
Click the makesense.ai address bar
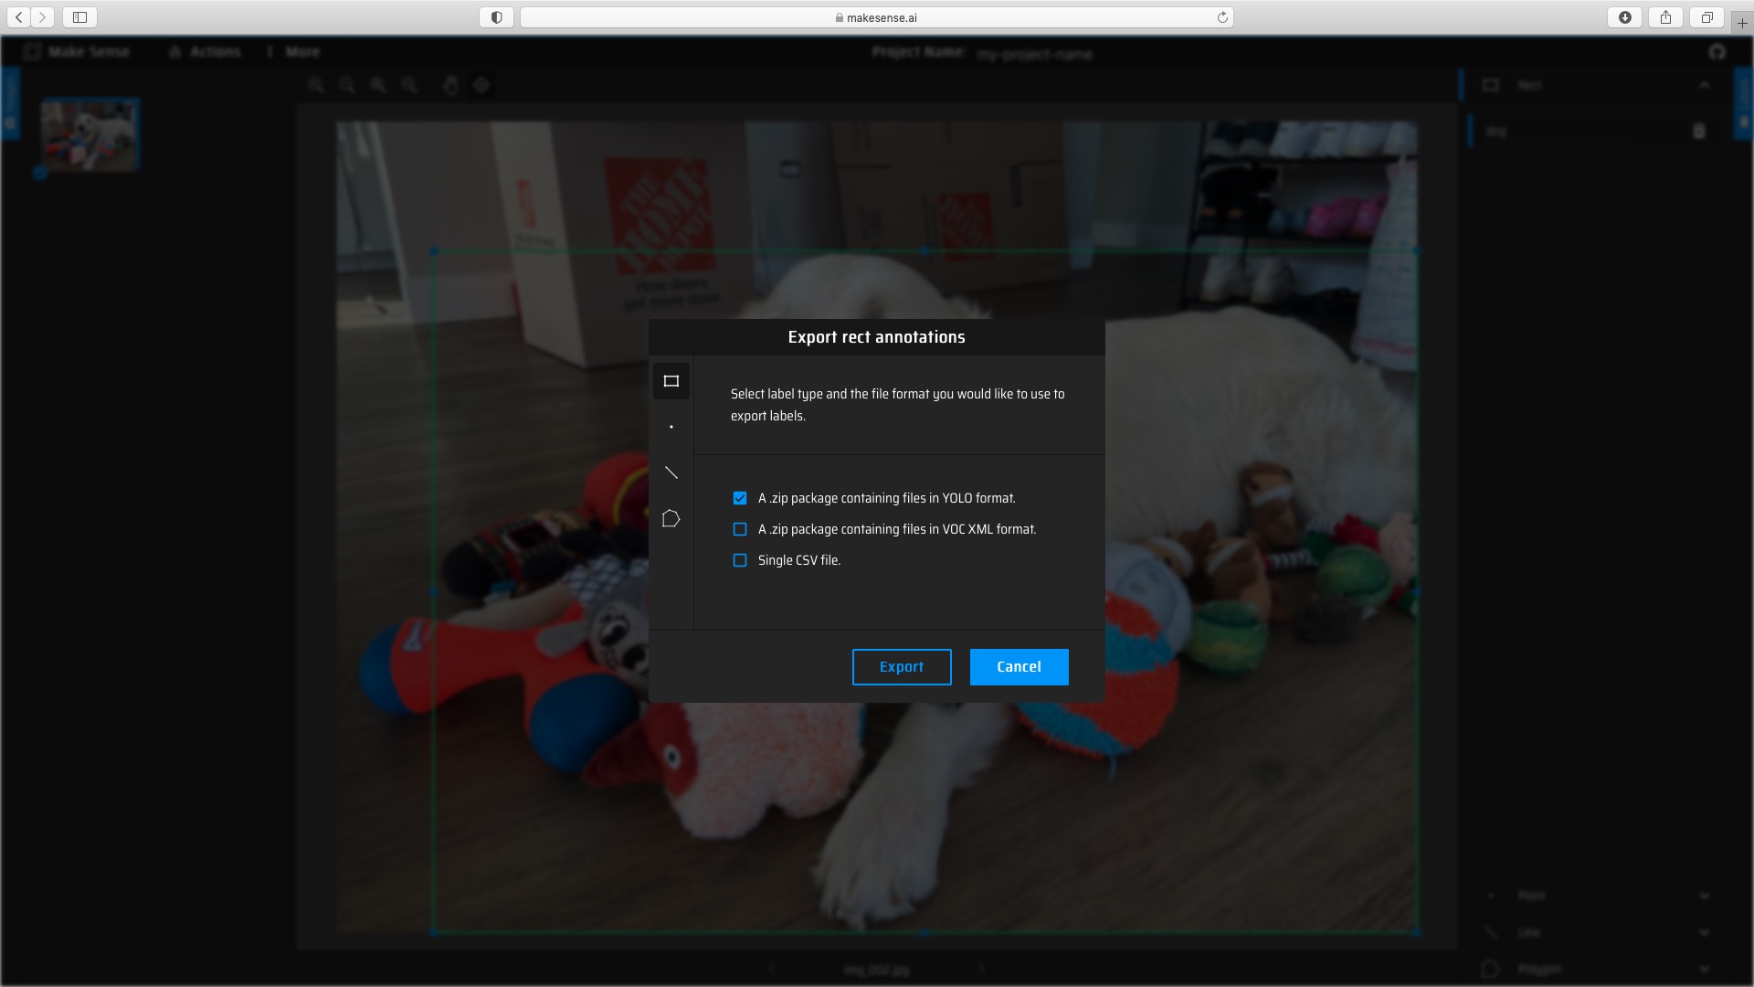click(x=875, y=17)
